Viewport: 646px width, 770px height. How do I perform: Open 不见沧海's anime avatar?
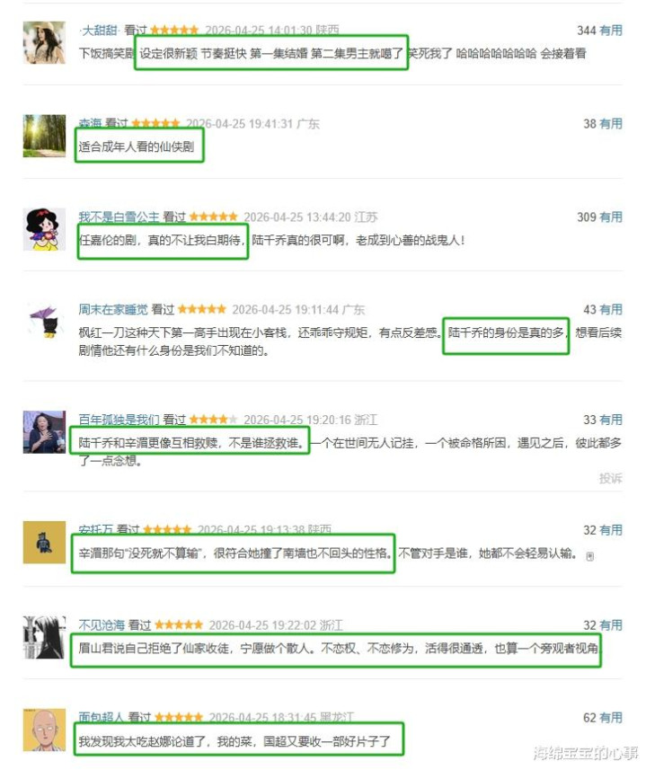pos(44,637)
